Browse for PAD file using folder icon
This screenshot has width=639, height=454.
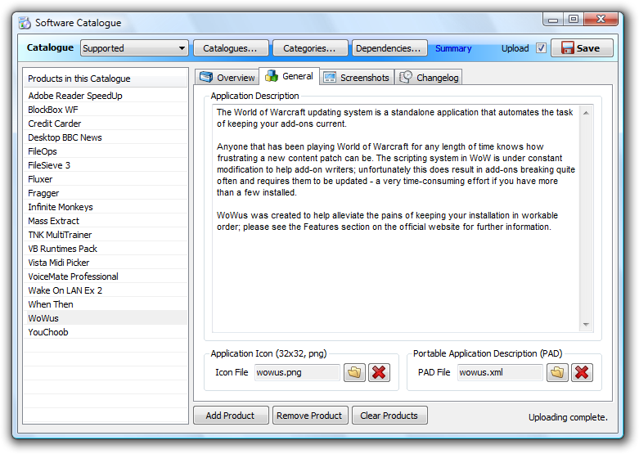tap(557, 373)
